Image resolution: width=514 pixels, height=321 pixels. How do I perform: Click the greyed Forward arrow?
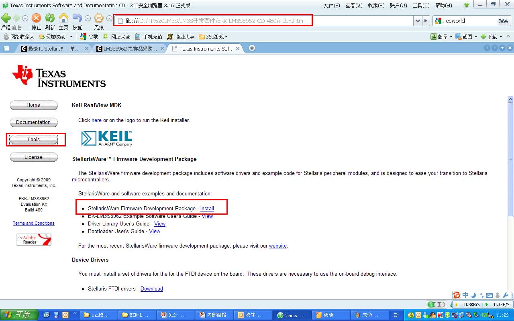pyautogui.click(x=16, y=18)
